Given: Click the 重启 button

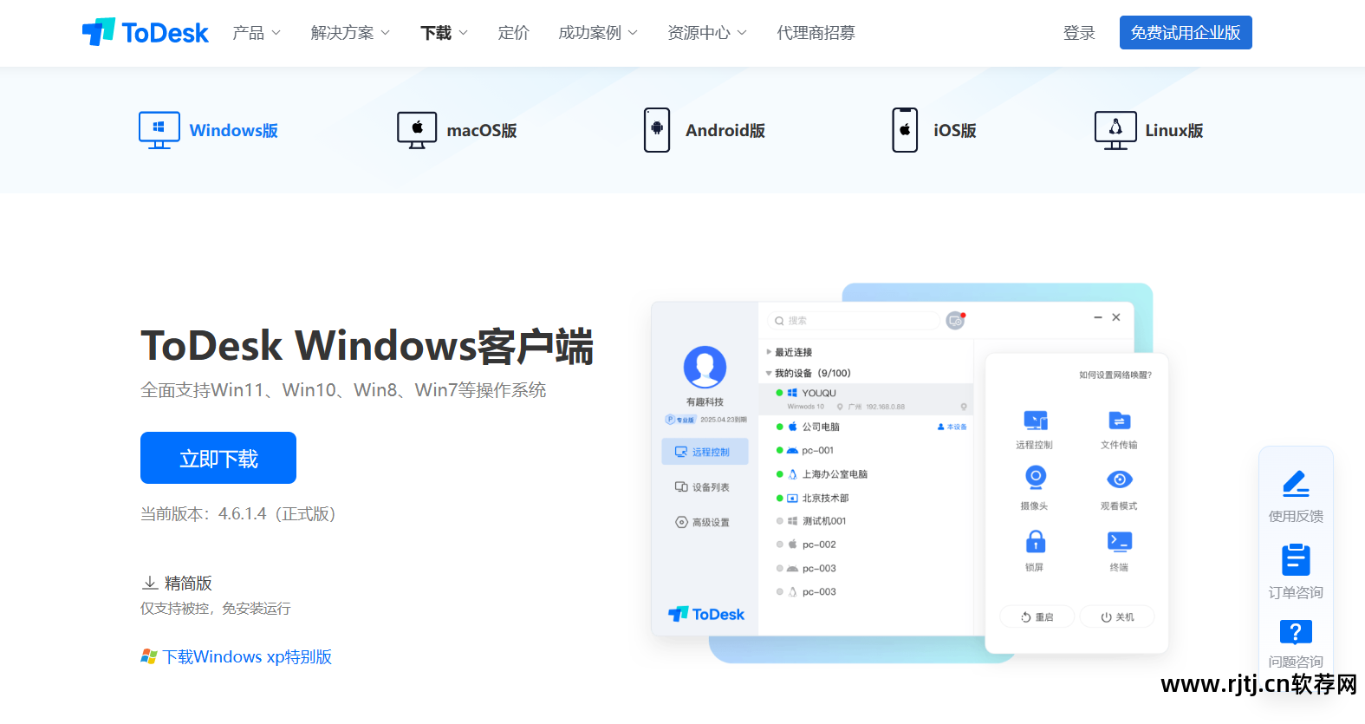Looking at the screenshot, I should coord(1037,616).
